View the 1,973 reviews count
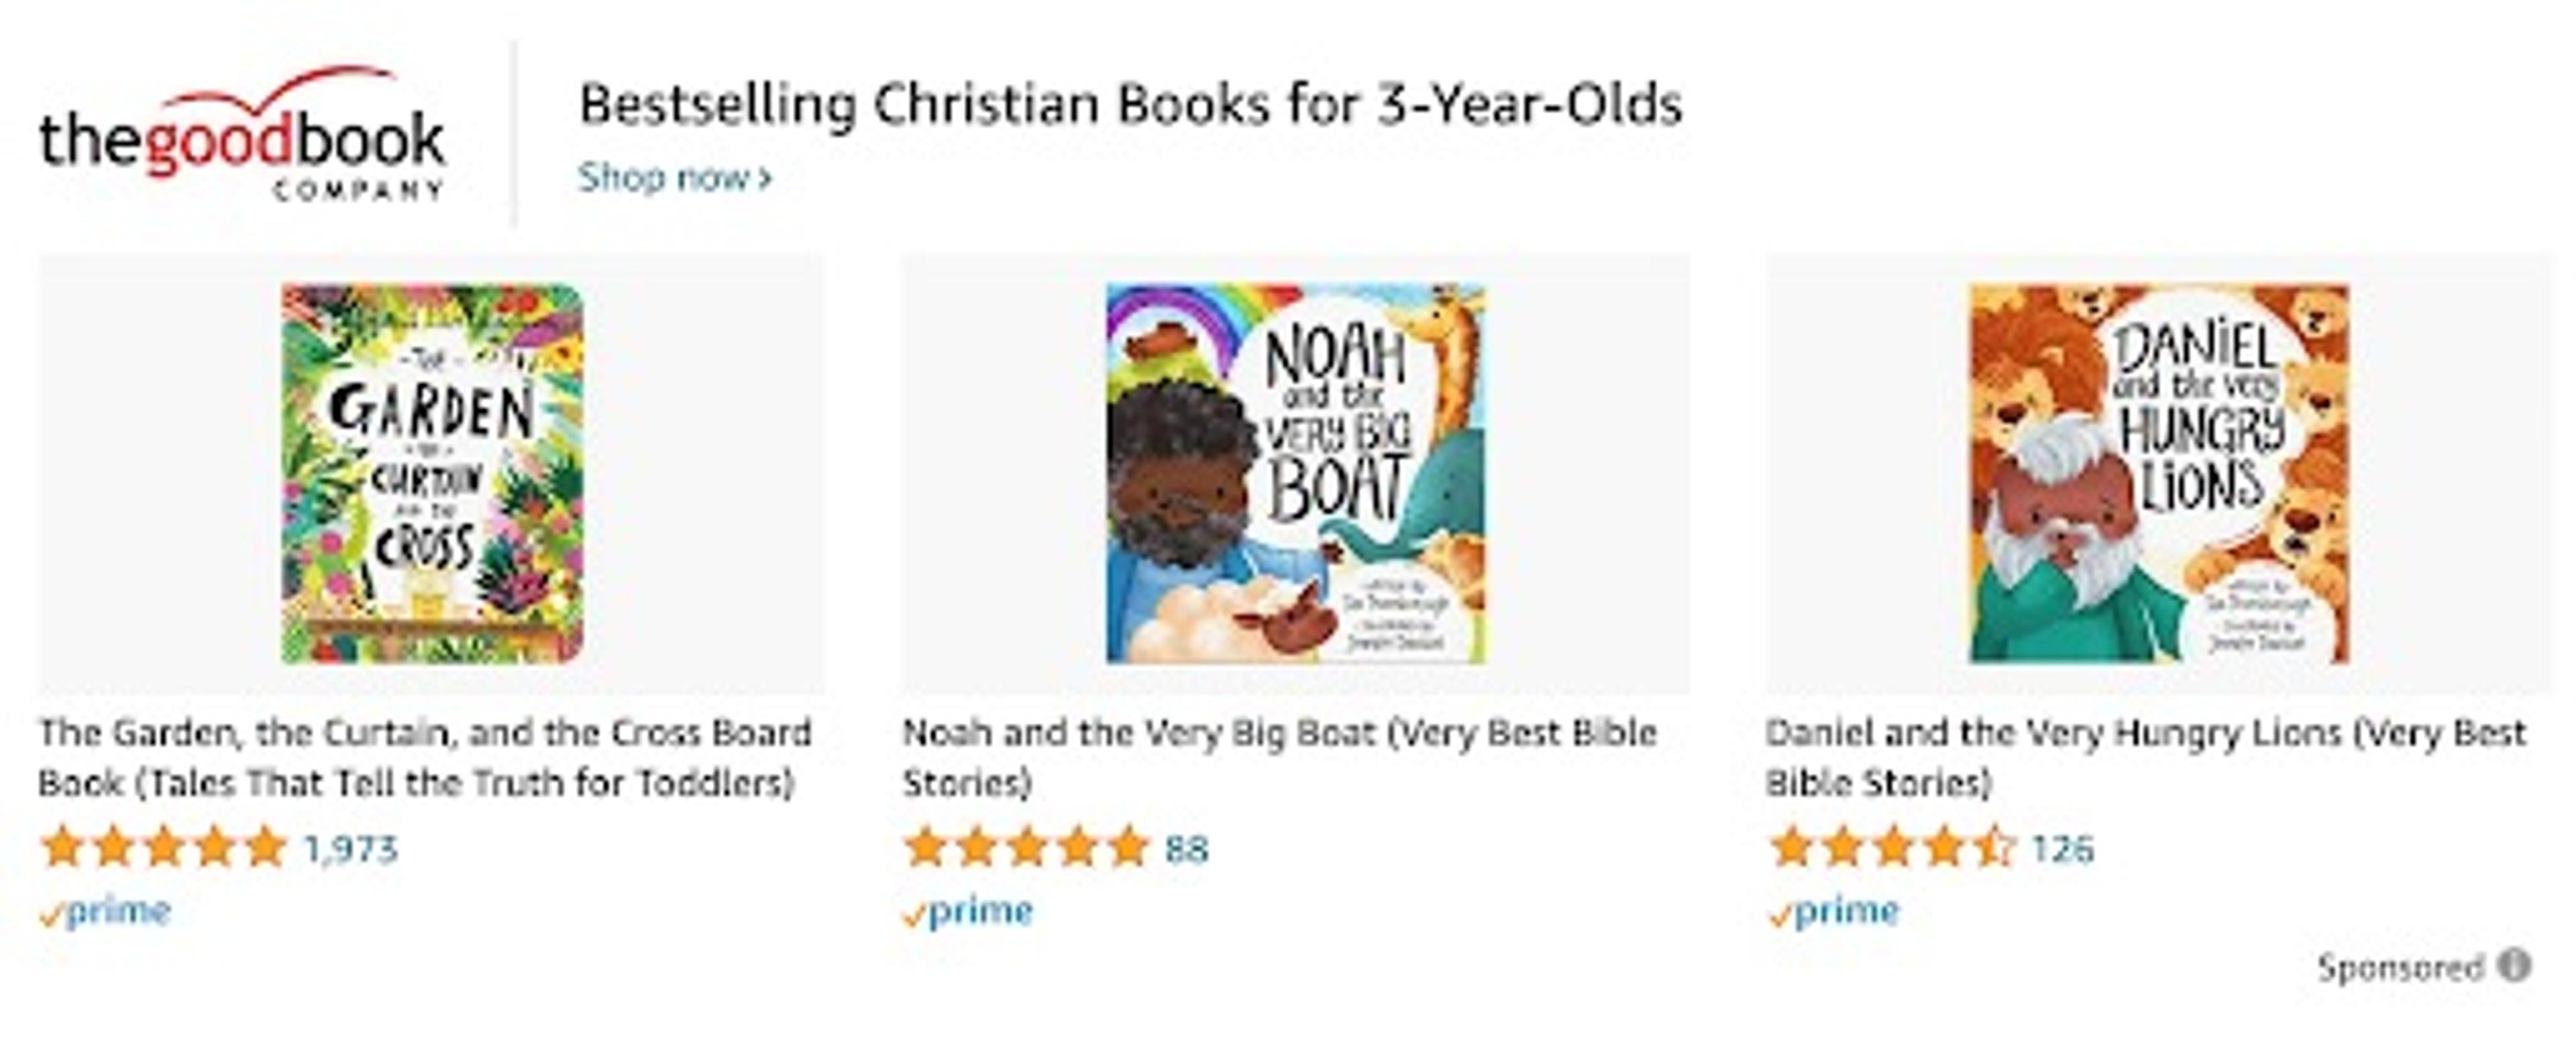Image resolution: width=2576 pixels, height=1042 pixels. pos(350,849)
